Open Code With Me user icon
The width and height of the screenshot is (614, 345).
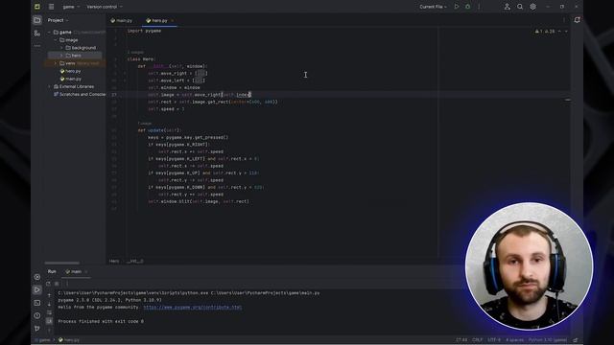click(x=508, y=7)
